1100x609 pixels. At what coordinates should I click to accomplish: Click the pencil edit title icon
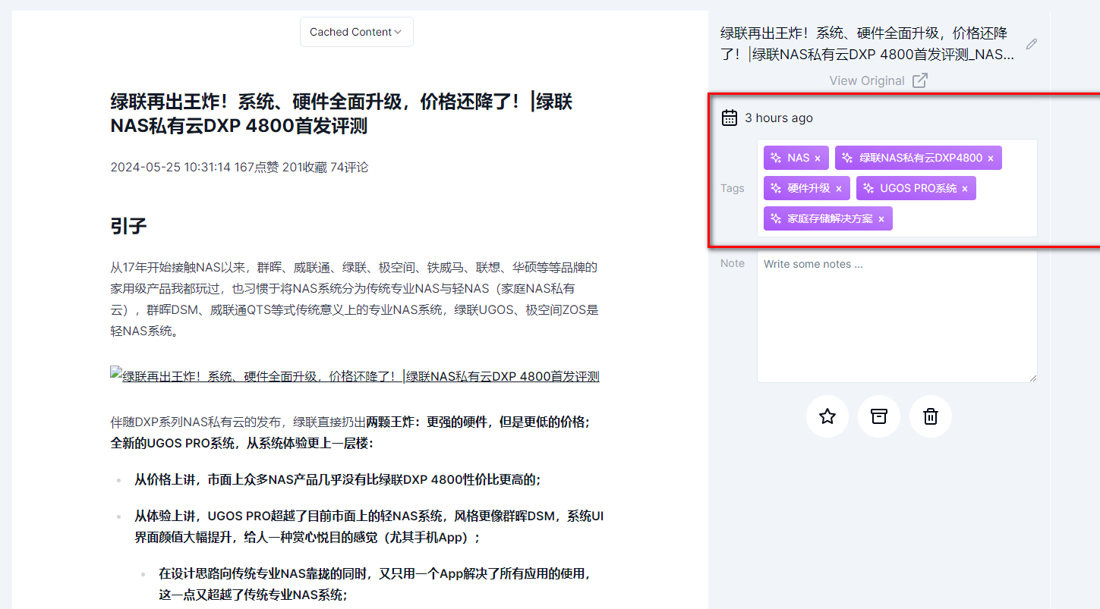pyautogui.click(x=1031, y=44)
